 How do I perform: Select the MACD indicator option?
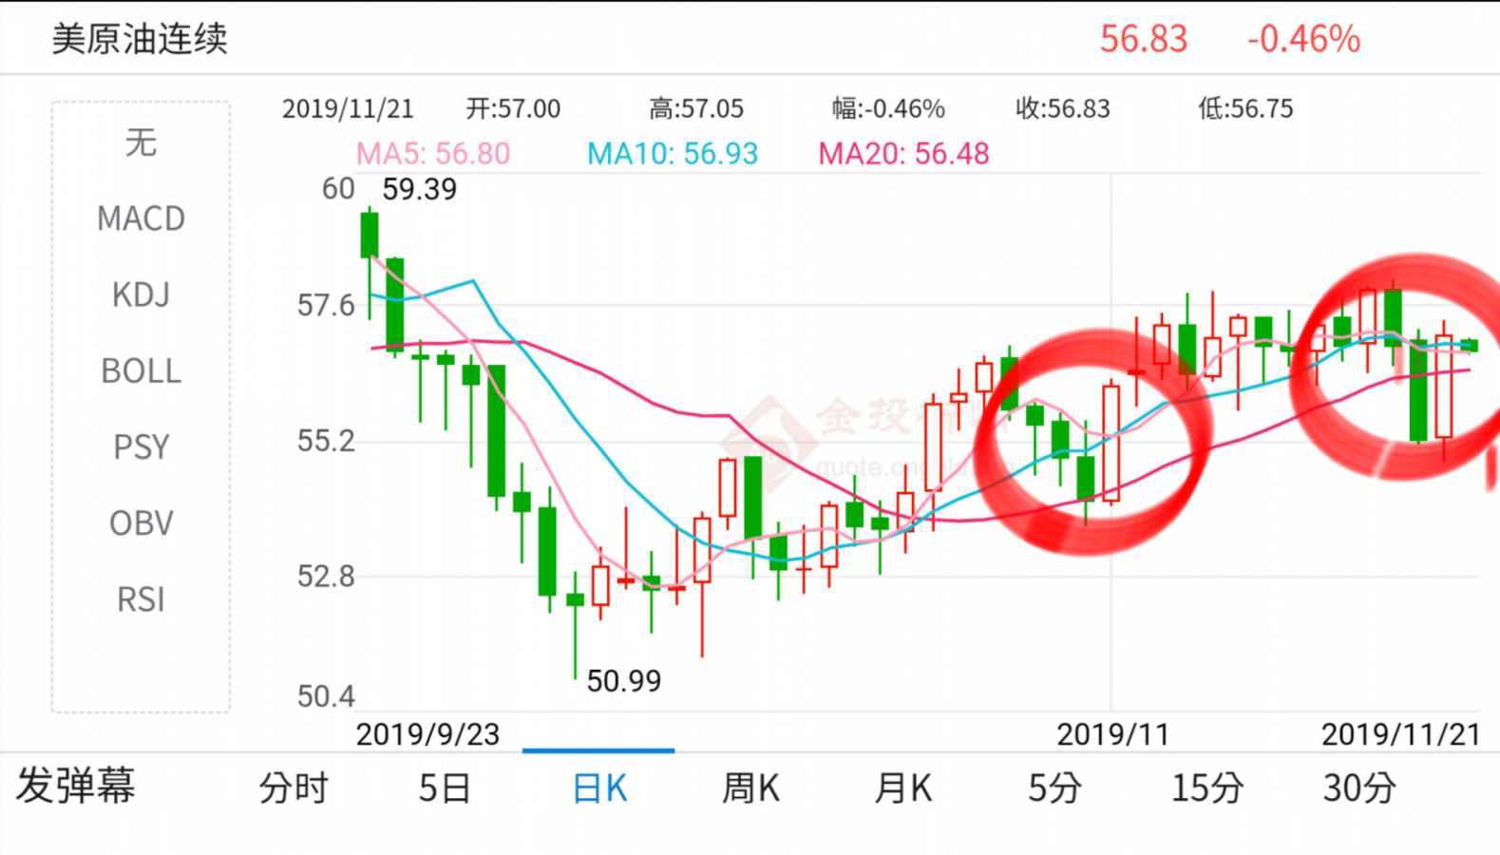coord(141,218)
